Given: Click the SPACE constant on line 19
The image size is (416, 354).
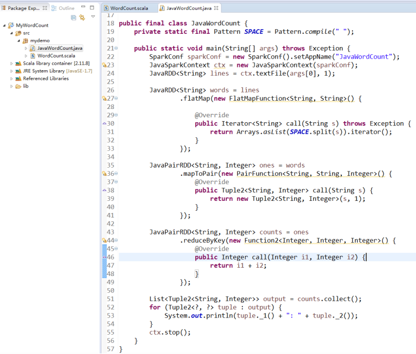Looking at the screenshot, I should click(253, 32).
